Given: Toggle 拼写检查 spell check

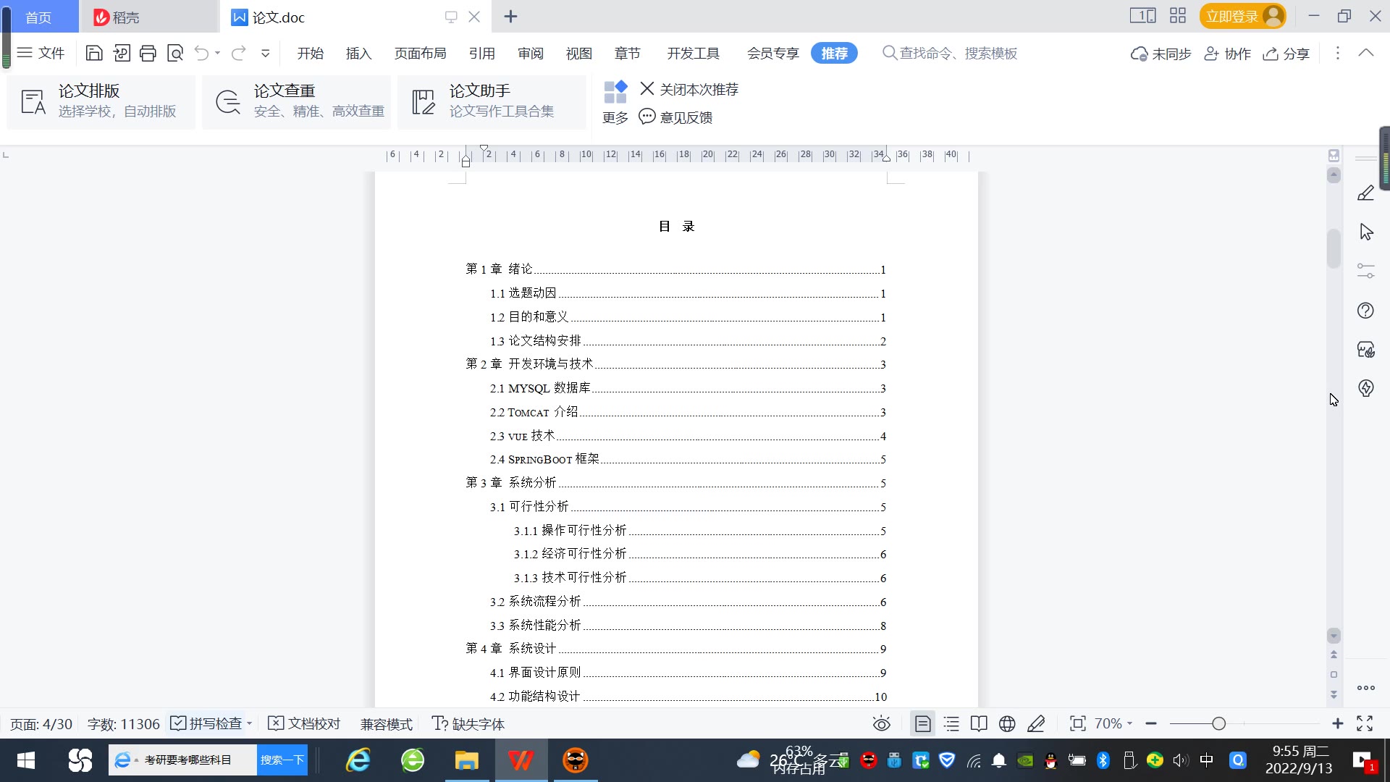Looking at the screenshot, I should pos(206,723).
